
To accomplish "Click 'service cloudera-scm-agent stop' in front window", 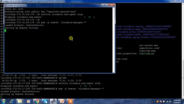I will pos(62,14).
